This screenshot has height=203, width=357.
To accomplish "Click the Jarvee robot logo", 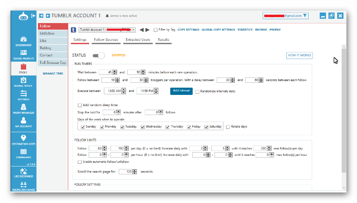I will [x=23, y=16].
